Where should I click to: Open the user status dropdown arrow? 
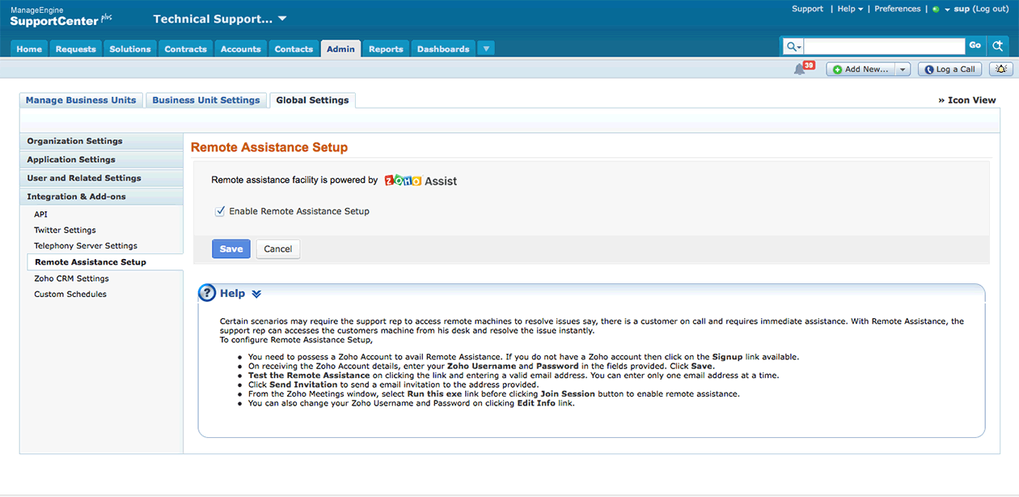tap(946, 10)
